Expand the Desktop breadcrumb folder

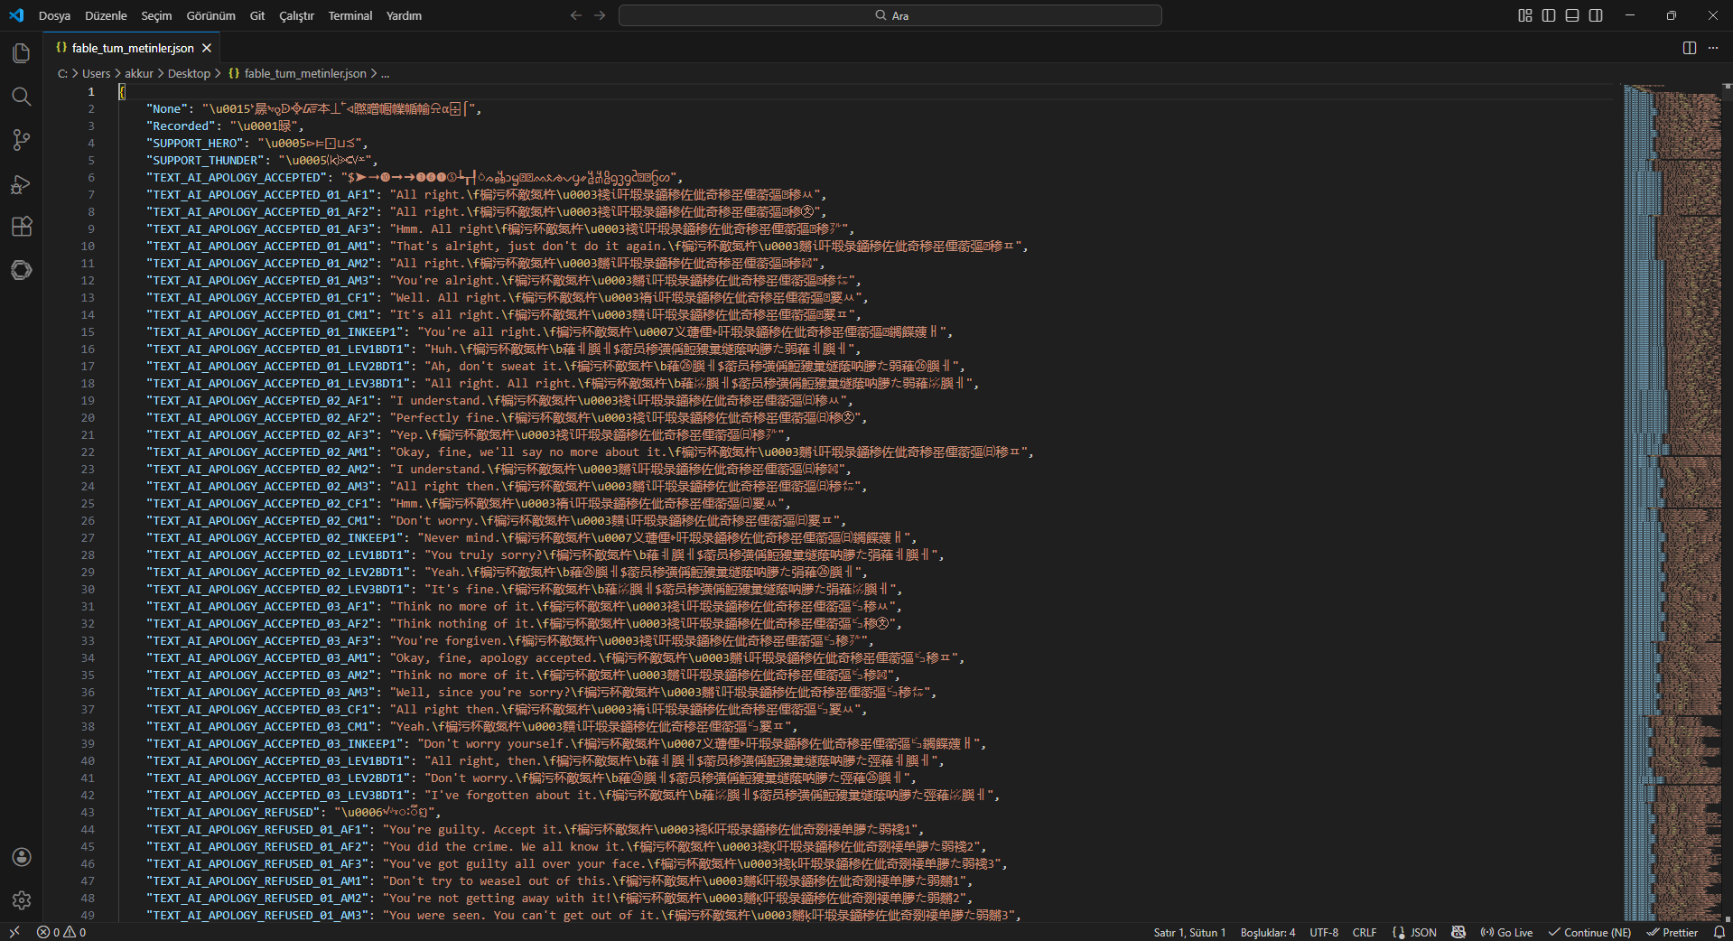[x=189, y=74]
